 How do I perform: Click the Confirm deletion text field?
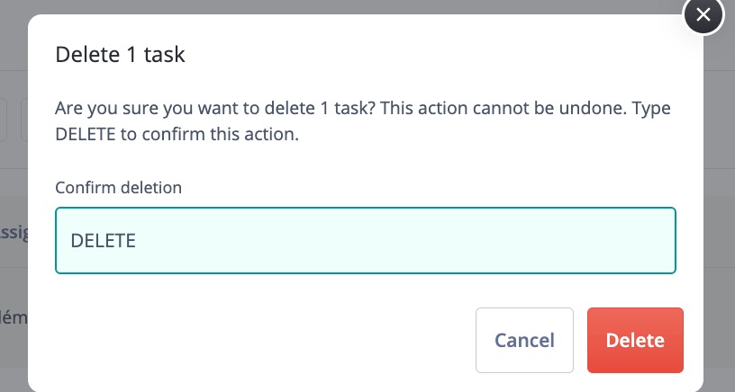[365, 240]
